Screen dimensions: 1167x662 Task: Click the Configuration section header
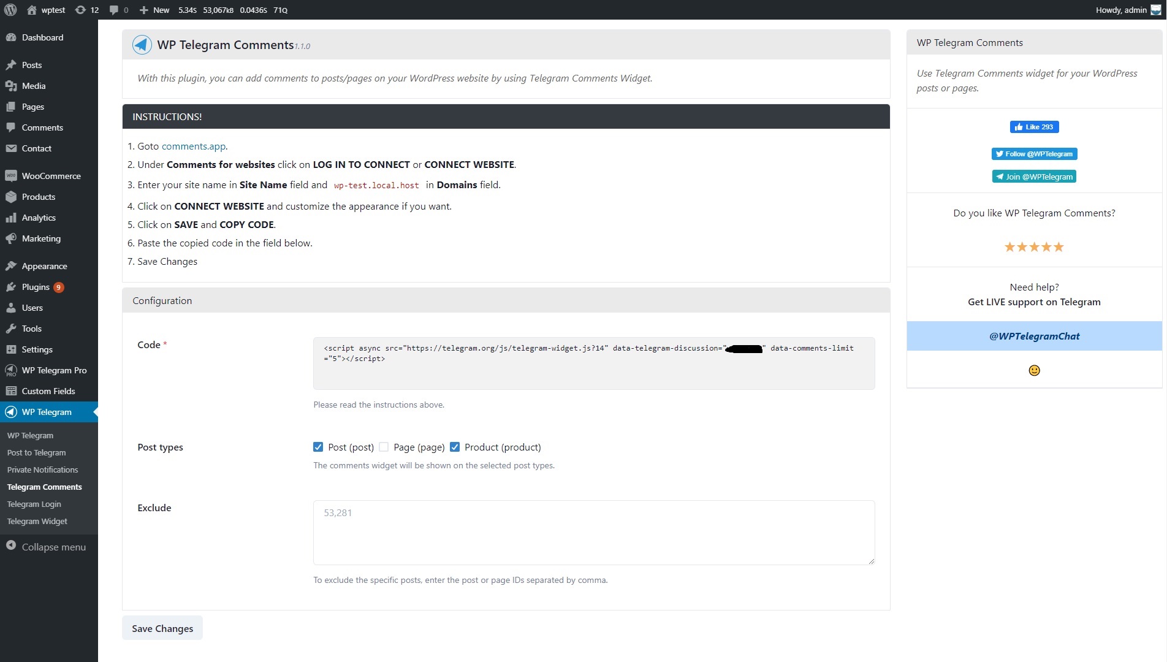point(506,300)
